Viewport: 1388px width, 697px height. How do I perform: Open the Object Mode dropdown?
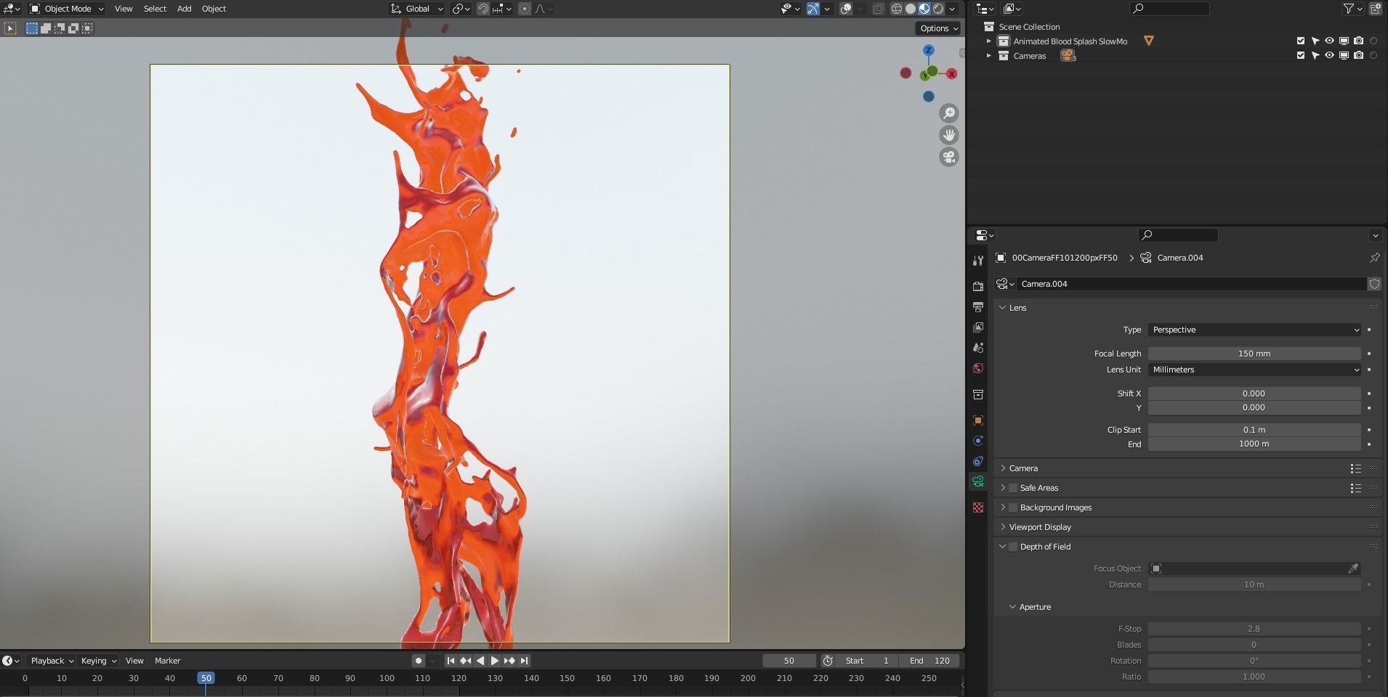(67, 9)
